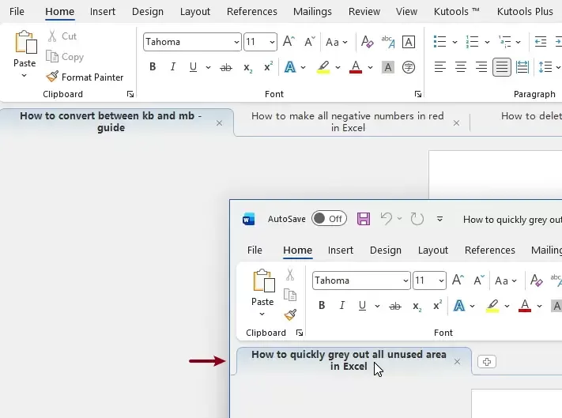The width and height of the screenshot is (562, 418).
Task: Open References tab in the front window
Action: tap(489, 250)
